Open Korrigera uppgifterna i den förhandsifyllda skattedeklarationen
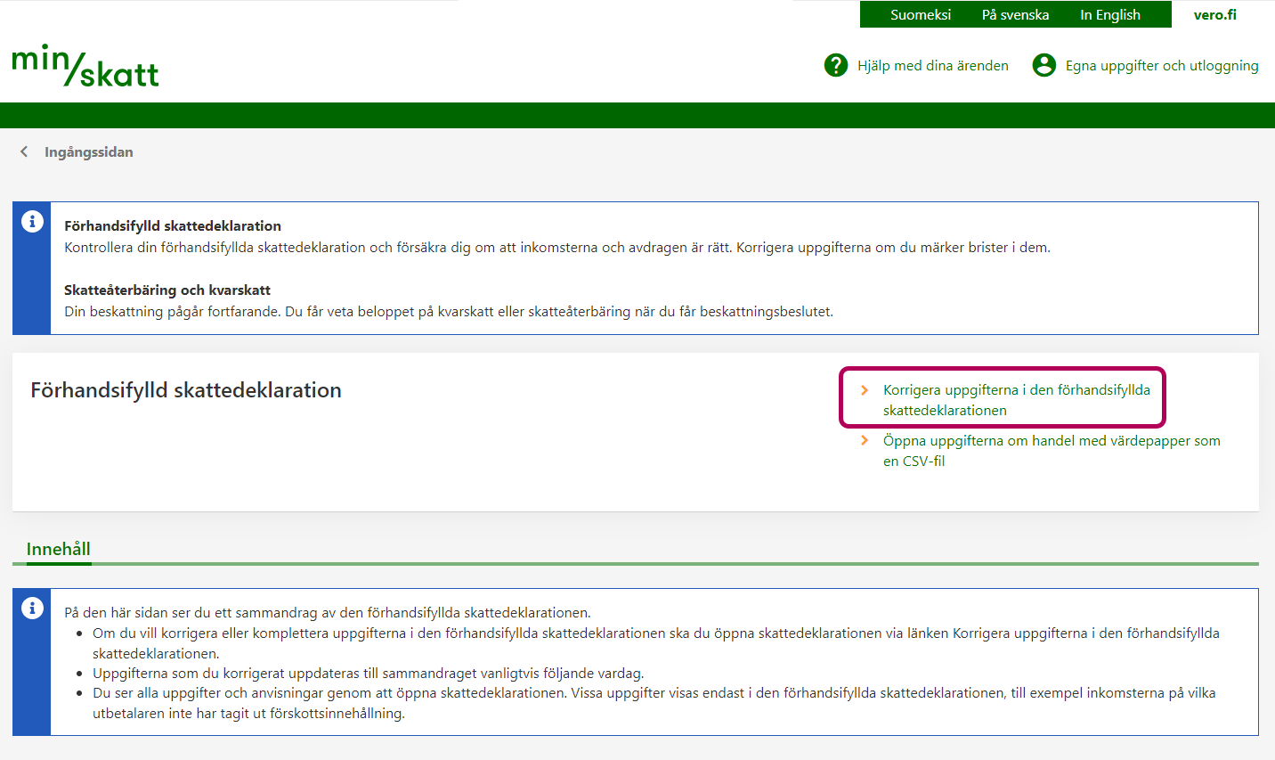Image resolution: width=1275 pixels, height=760 pixels. click(1016, 400)
